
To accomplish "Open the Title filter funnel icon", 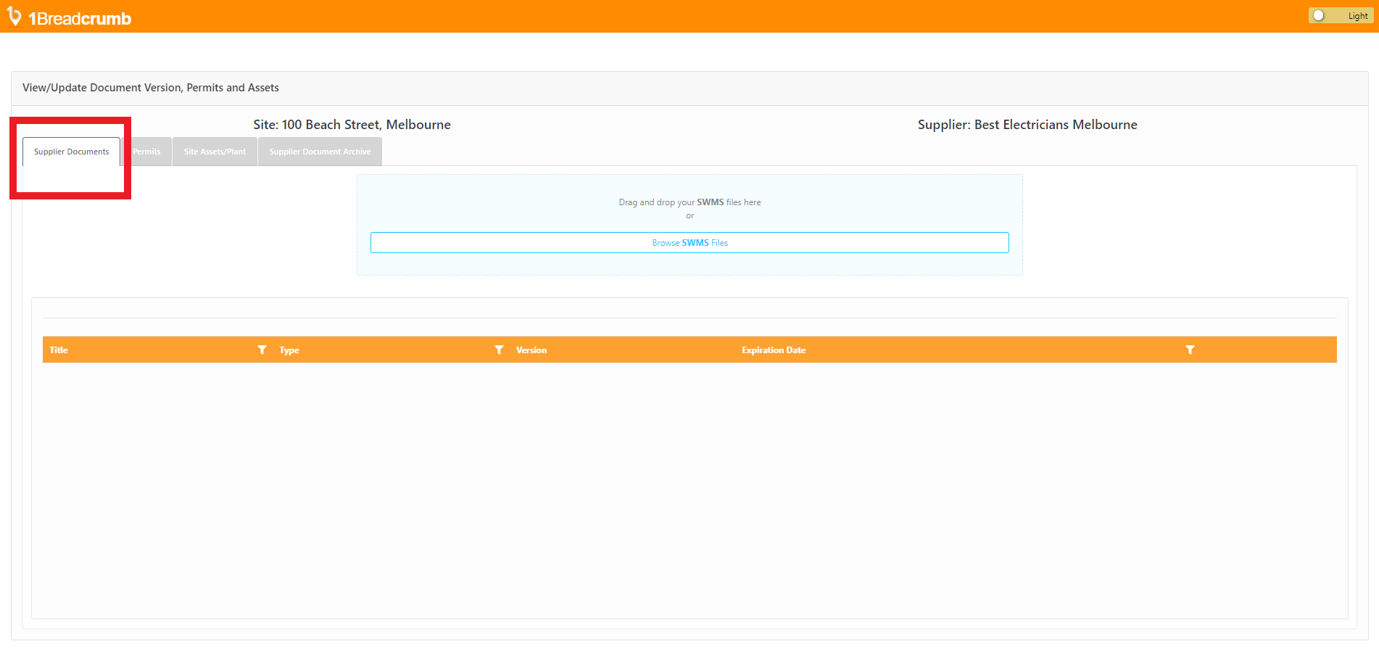I will coord(262,350).
